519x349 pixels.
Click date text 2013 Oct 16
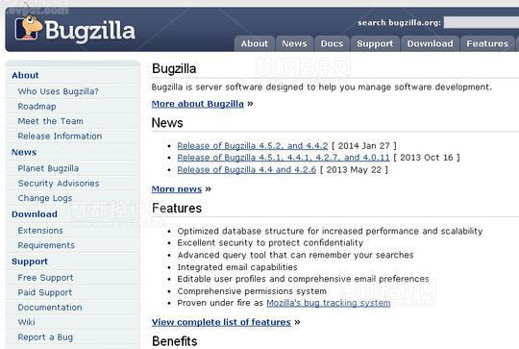[x=427, y=158]
